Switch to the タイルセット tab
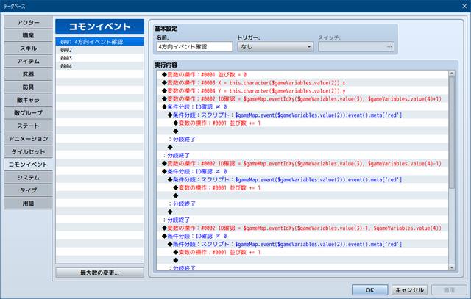This screenshot has width=471, height=299. point(28,151)
